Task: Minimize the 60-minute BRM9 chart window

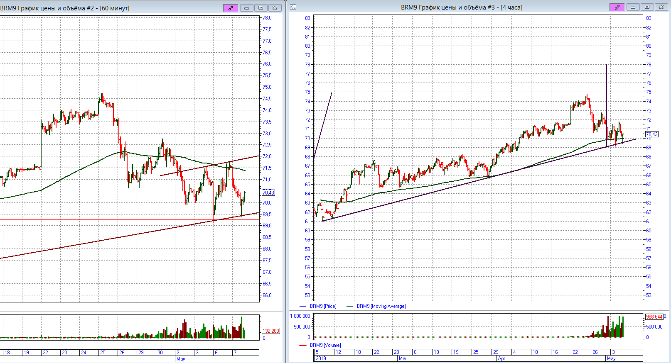Action: [247, 8]
